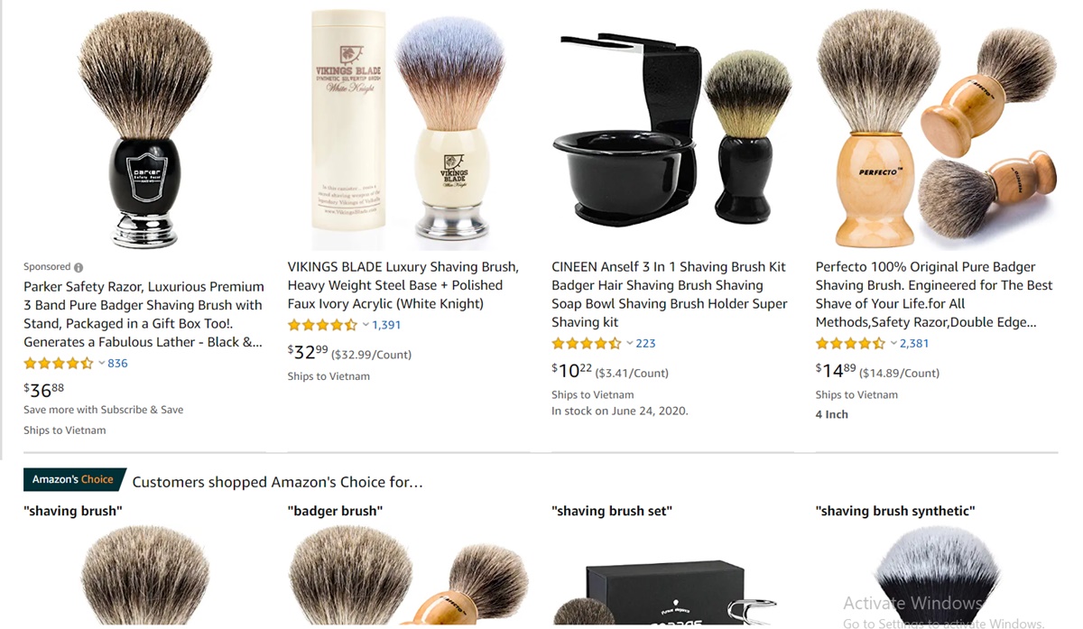
Task: Expand rating dropdown for Parker Safety Razor brush
Action: pos(102,364)
